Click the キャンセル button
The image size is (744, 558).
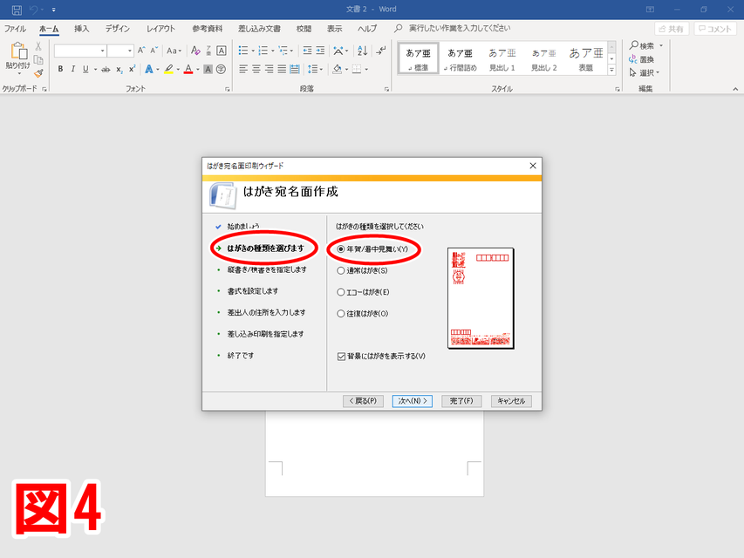[511, 401]
